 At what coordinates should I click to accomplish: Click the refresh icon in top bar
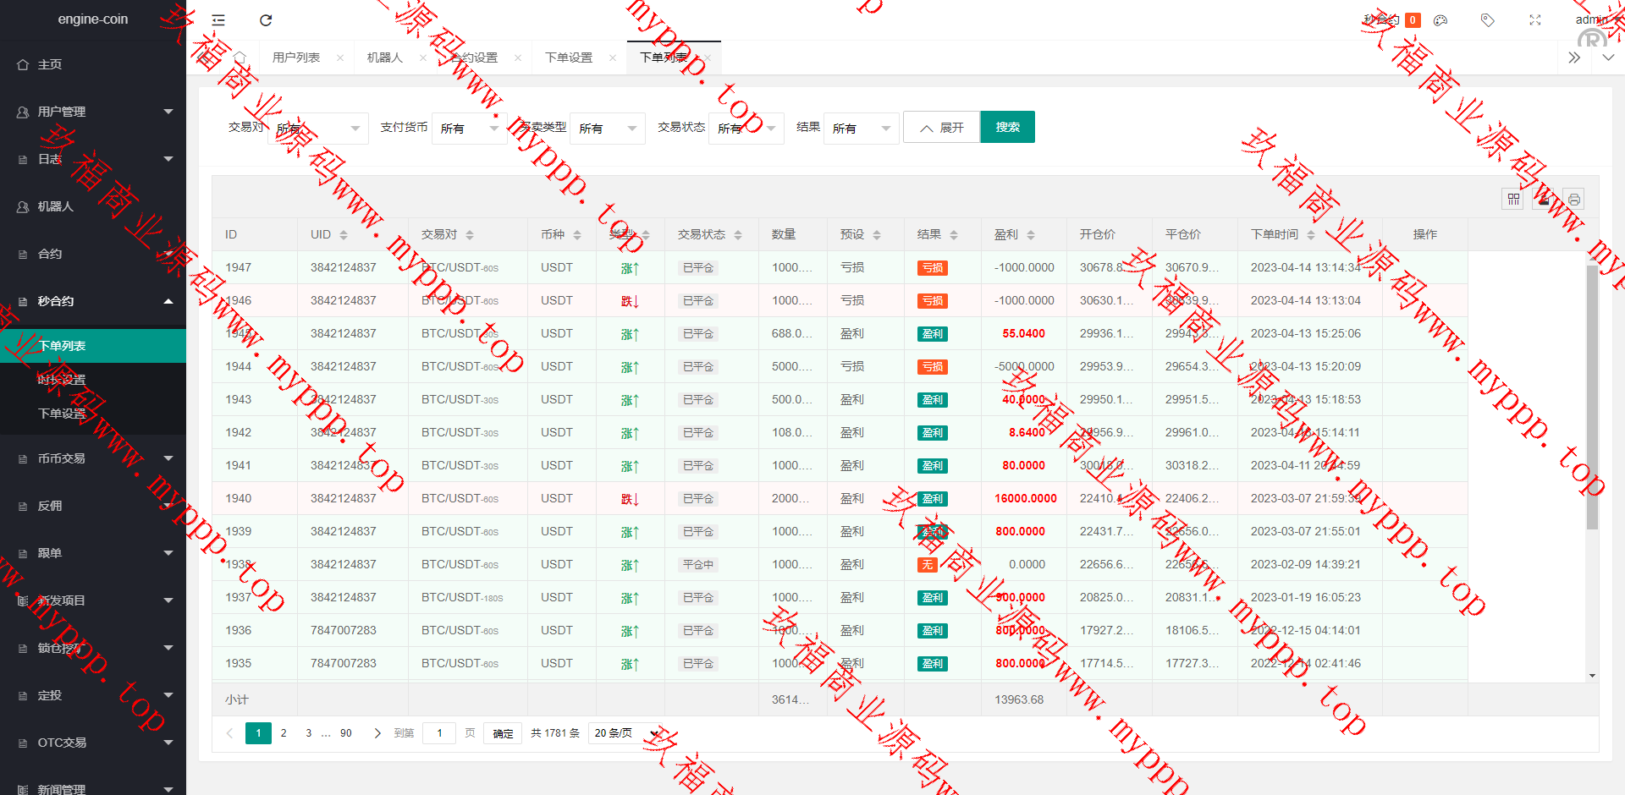click(266, 20)
